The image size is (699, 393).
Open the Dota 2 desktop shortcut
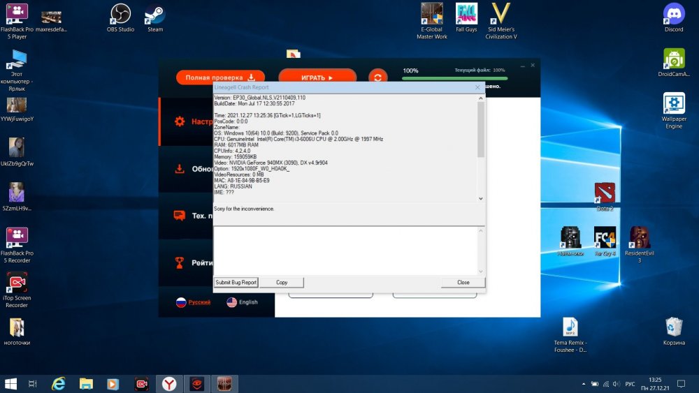tap(605, 195)
